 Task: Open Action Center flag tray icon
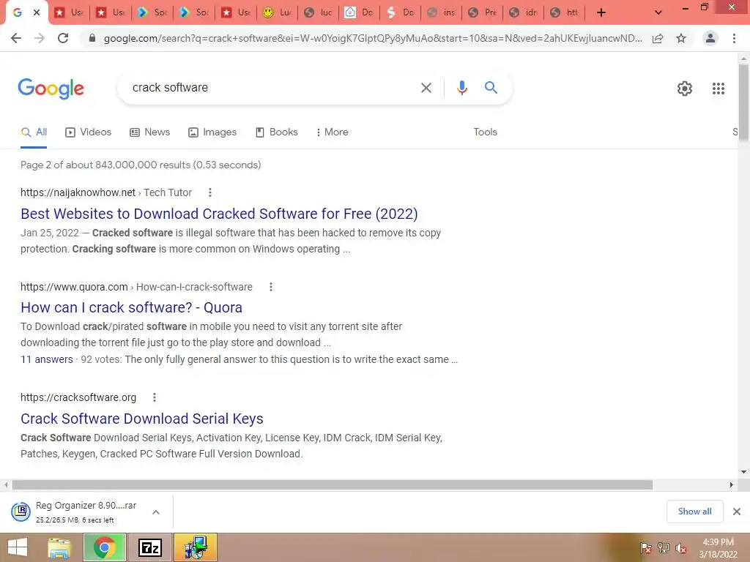coord(645,547)
